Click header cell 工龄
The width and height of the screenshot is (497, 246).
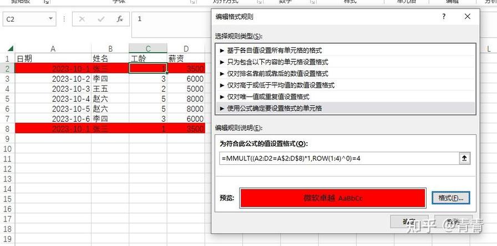tap(148, 58)
